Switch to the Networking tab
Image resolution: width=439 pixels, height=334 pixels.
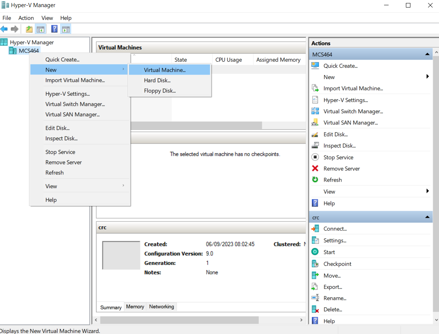pos(161,307)
